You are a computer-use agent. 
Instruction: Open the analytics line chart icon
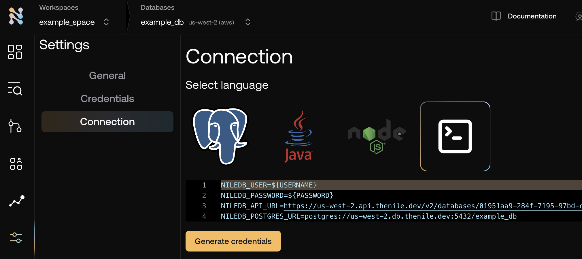pyautogui.click(x=17, y=201)
